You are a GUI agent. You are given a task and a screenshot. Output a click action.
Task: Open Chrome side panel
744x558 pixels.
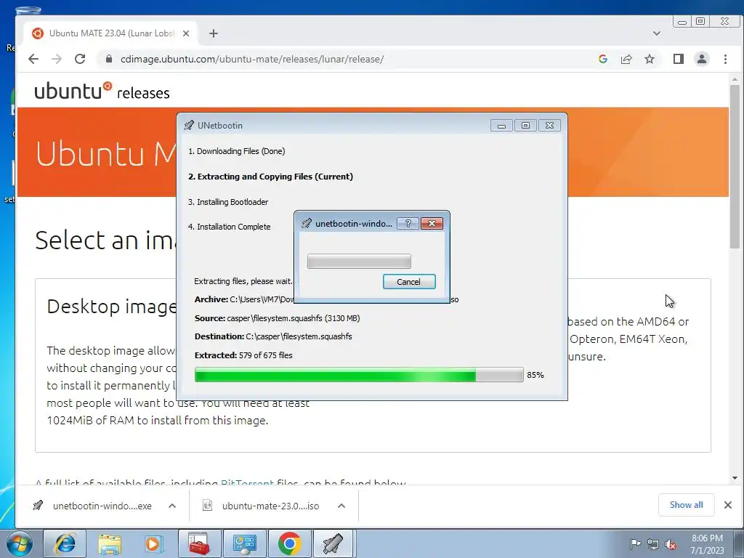pyautogui.click(x=679, y=59)
